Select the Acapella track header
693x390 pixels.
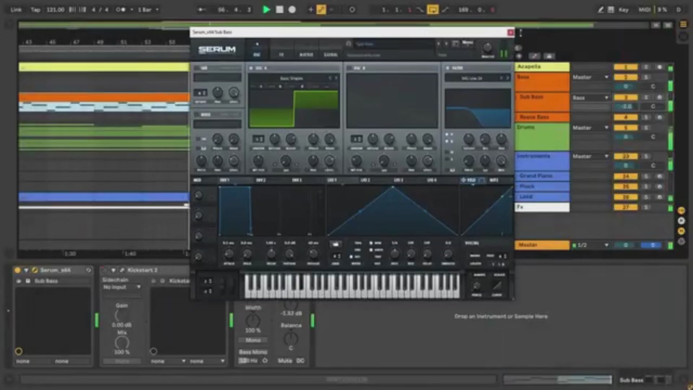pyautogui.click(x=542, y=67)
